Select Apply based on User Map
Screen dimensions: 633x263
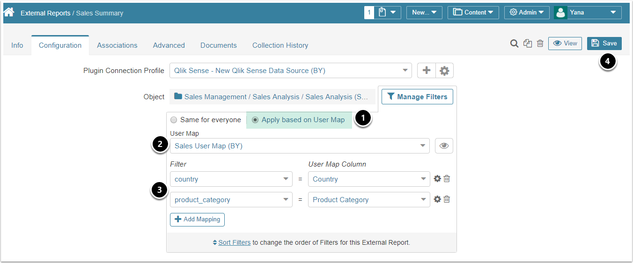pyautogui.click(x=255, y=120)
